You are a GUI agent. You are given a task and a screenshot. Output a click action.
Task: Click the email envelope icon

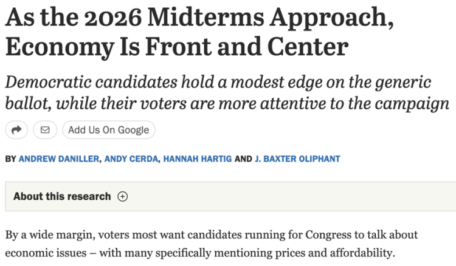click(x=45, y=130)
